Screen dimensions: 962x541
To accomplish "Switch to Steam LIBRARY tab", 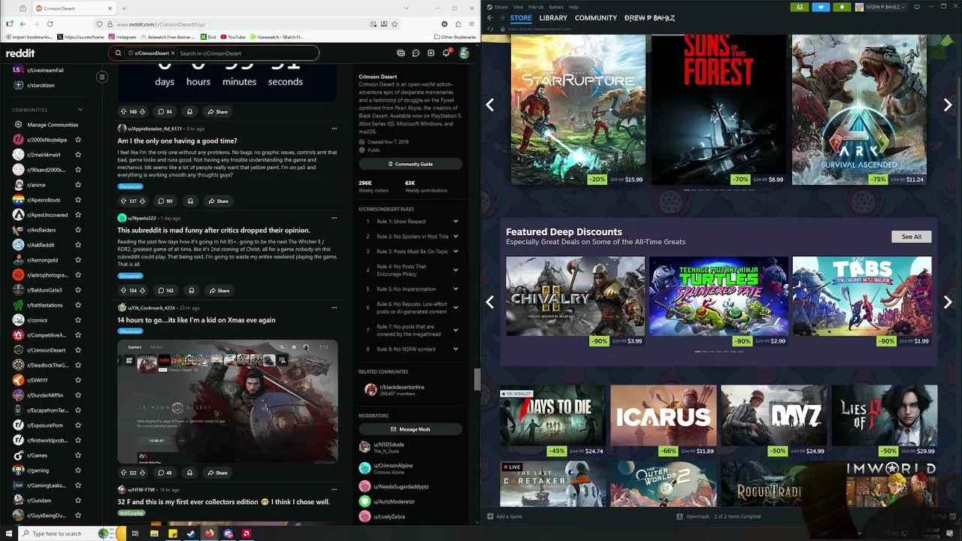I will (553, 18).
